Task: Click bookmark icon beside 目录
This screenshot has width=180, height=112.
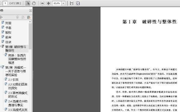Action: [x=3, y=42]
